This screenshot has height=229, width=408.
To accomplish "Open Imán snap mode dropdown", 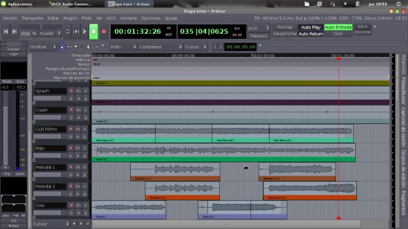I will (123, 47).
